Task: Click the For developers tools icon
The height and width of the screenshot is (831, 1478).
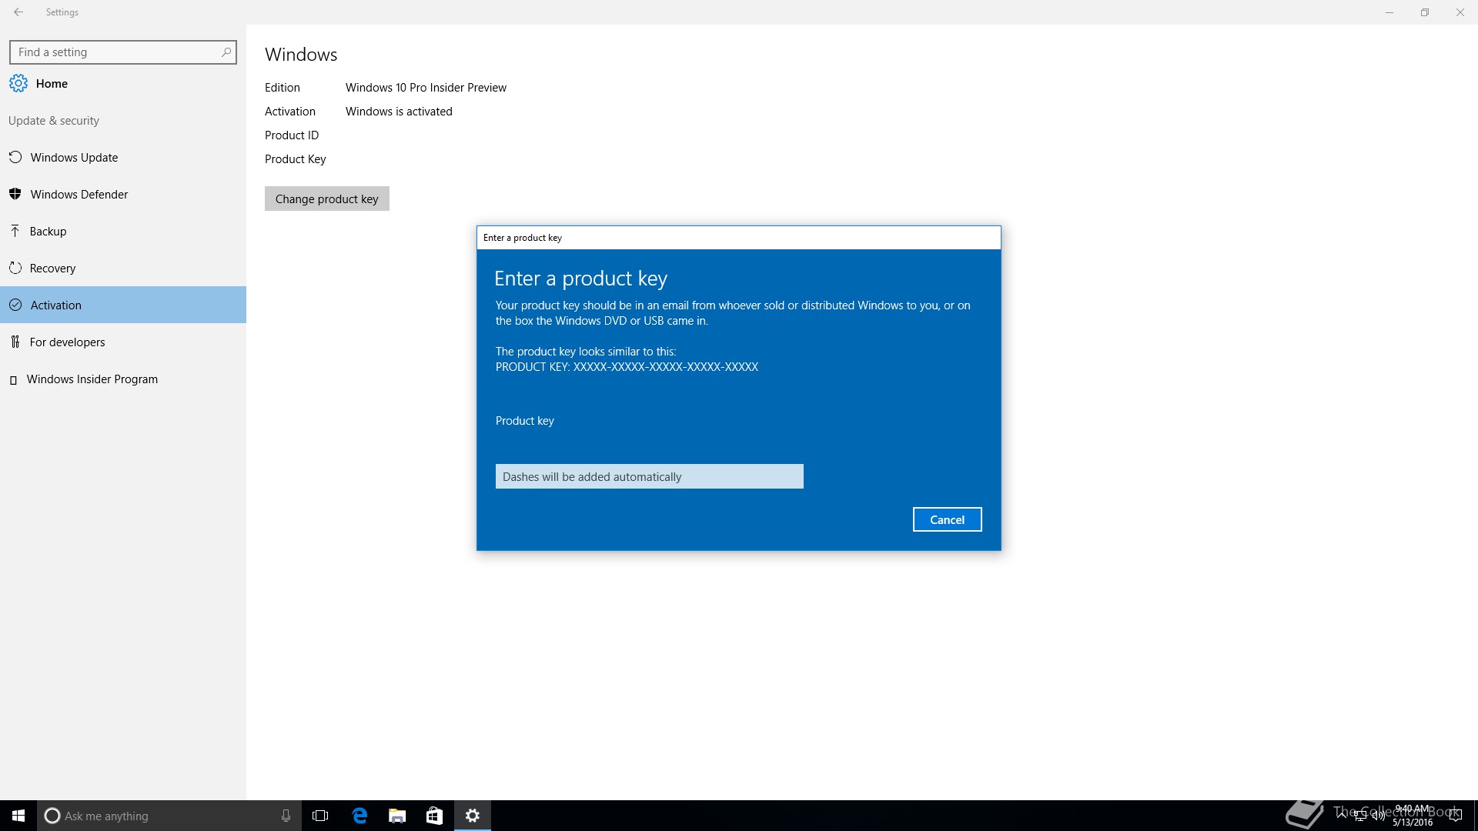Action: click(15, 342)
